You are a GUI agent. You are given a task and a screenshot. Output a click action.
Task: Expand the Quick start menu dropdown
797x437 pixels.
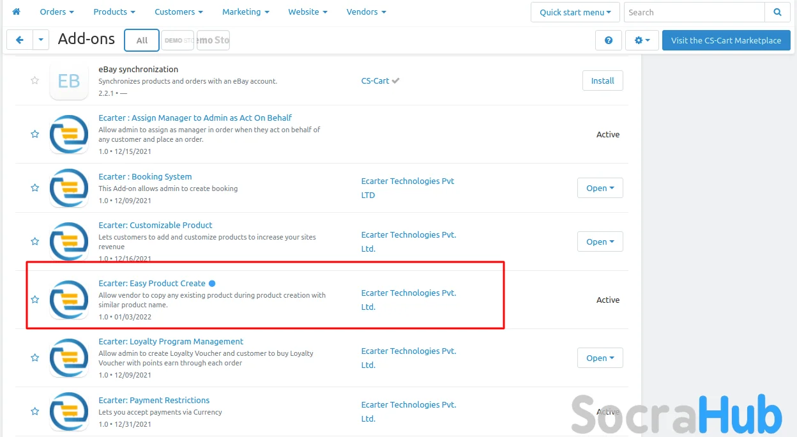(x=575, y=12)
